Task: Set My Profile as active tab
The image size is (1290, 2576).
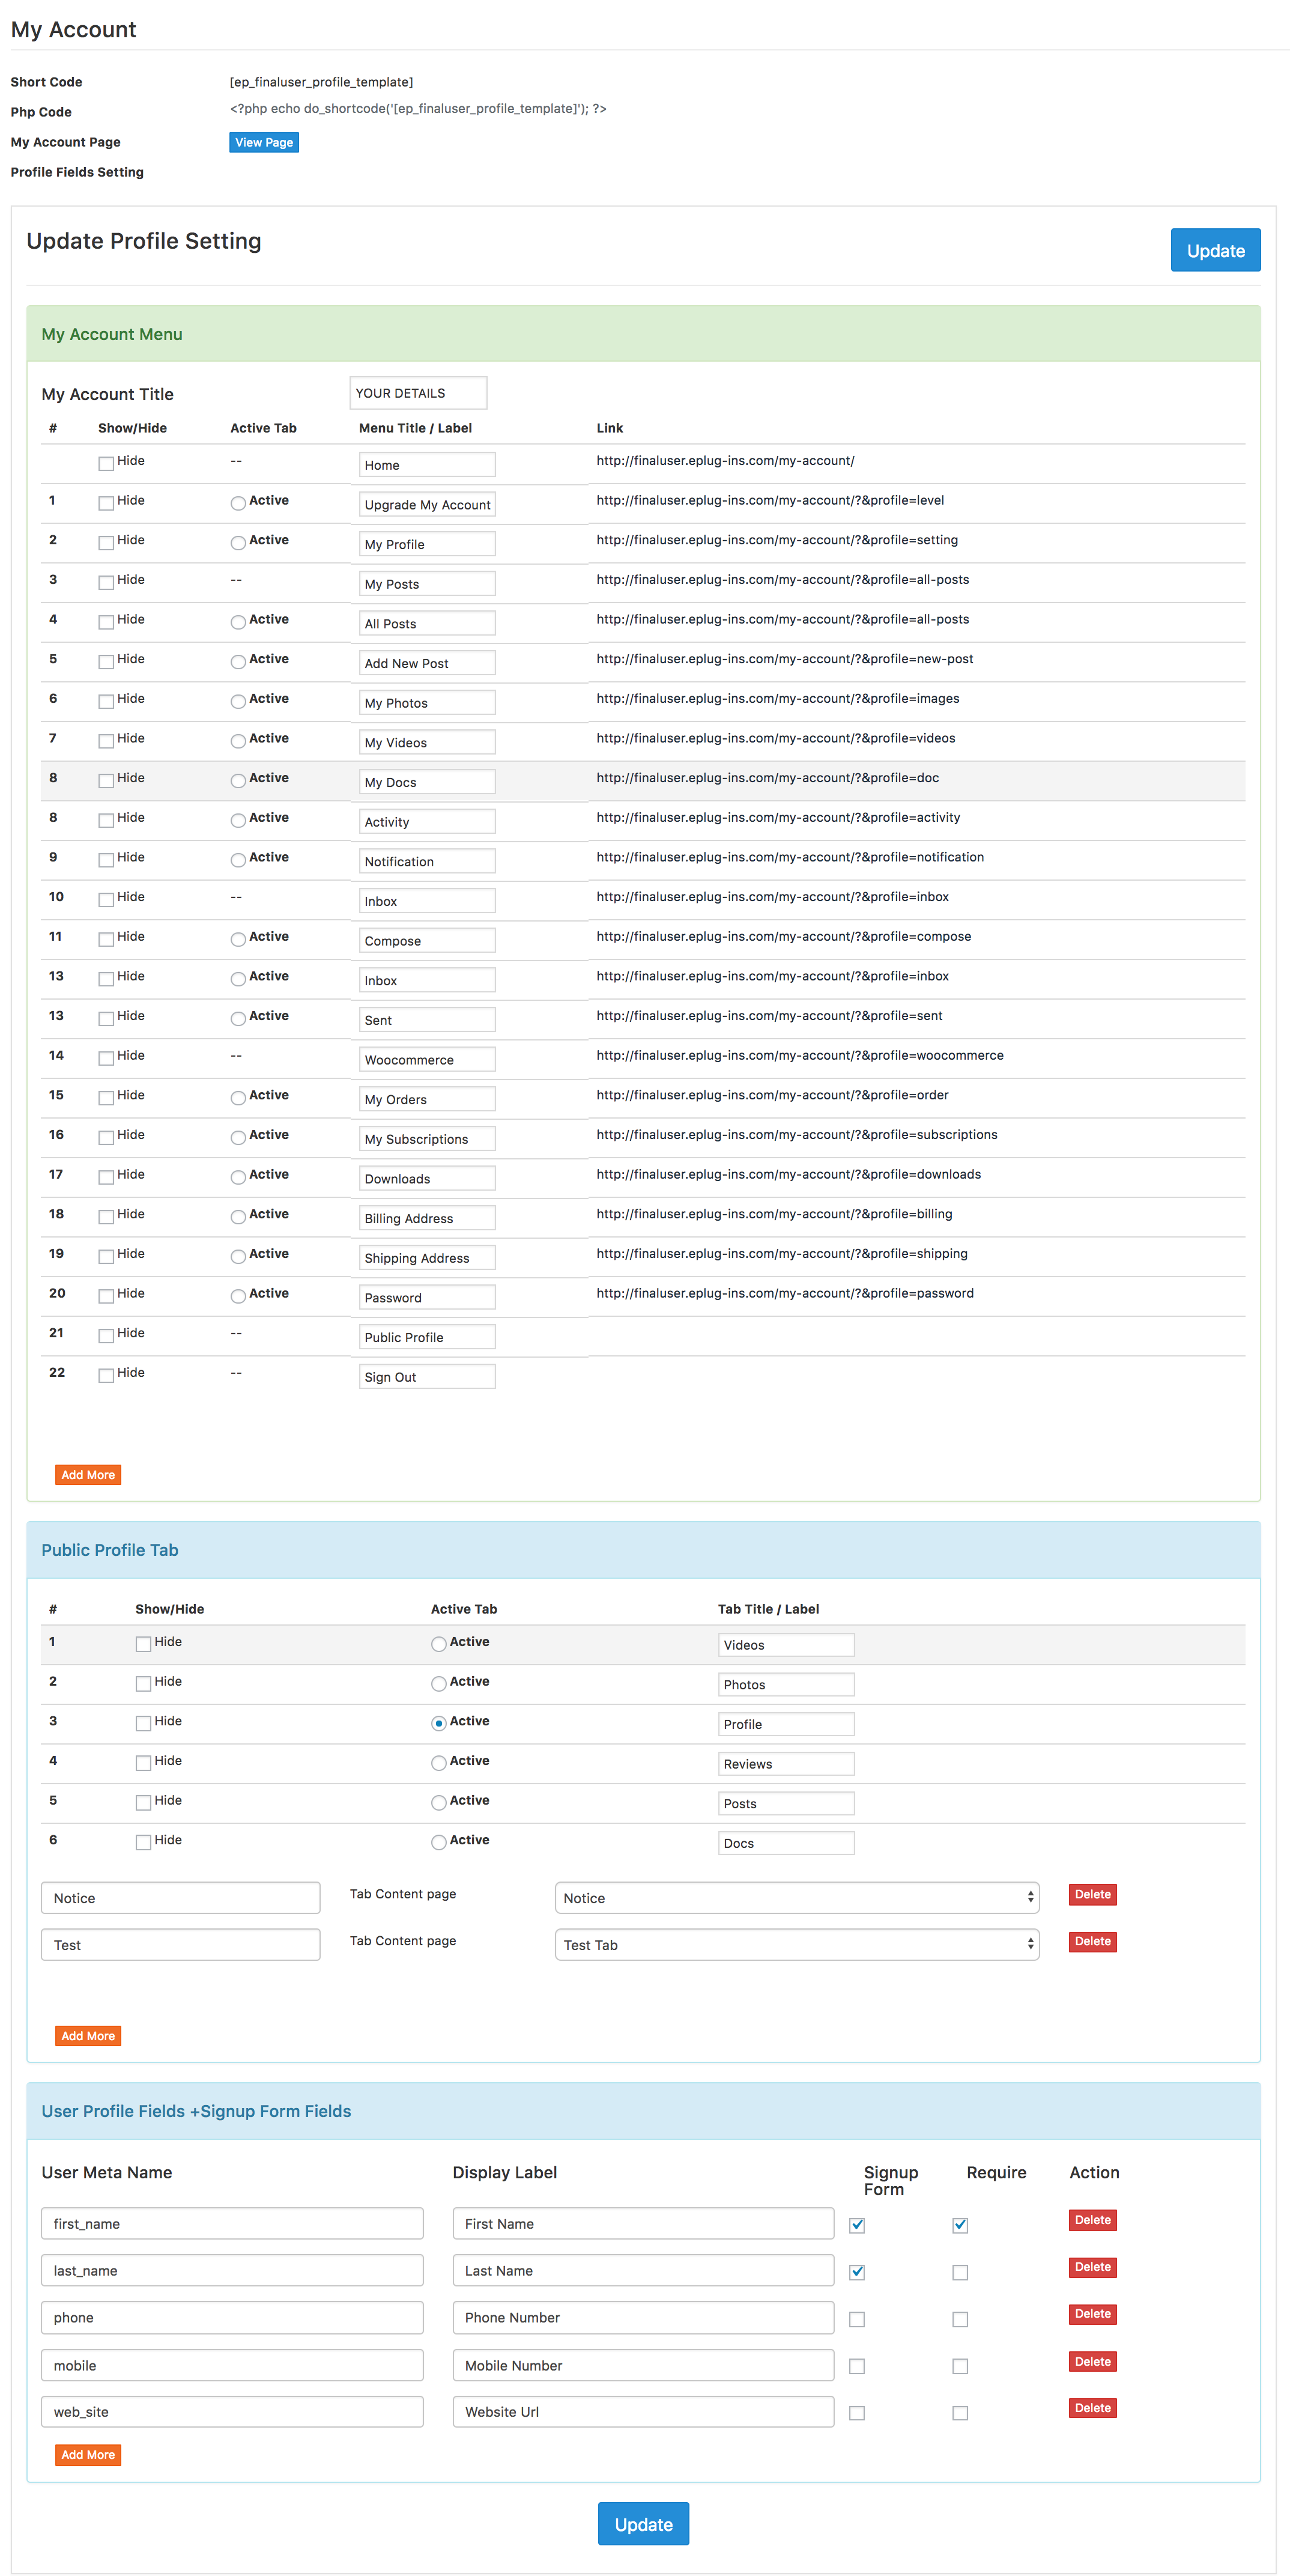Action: coord(238,543)
